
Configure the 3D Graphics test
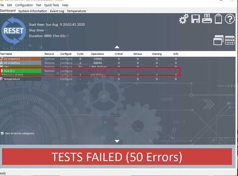pyautogui.click(x=66, y=63)
